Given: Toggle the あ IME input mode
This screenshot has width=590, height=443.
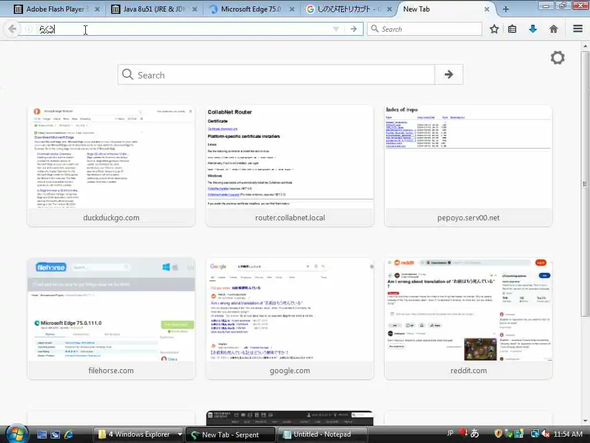Looking at the screenshot, I should 475,434.
